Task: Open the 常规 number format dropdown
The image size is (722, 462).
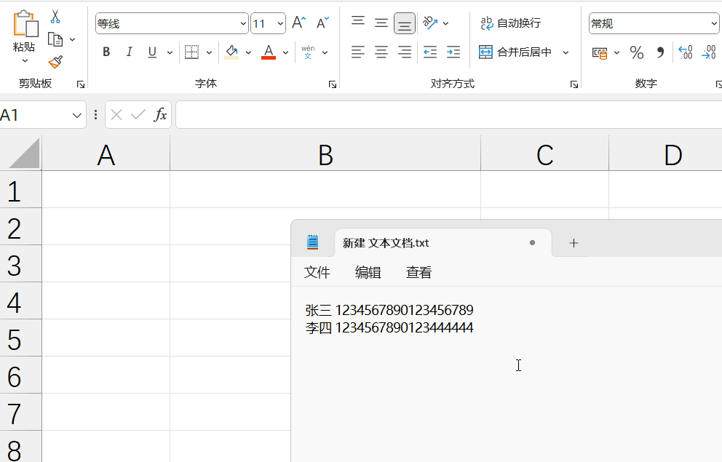Action: pos(713,23)
